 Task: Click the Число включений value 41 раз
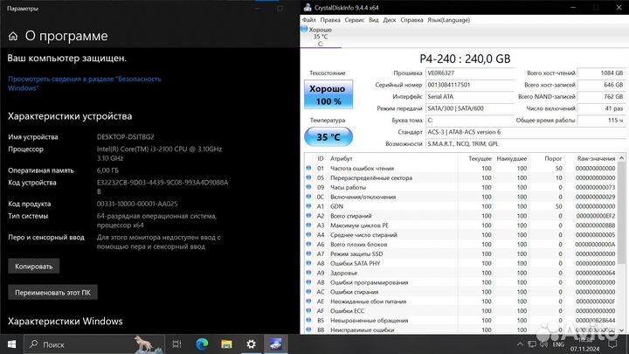point(601,108)
